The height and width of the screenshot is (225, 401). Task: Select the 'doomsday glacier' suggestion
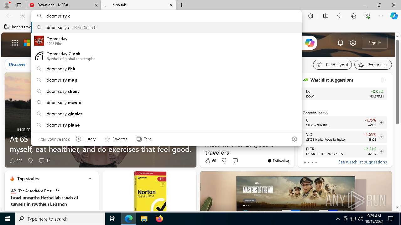(x=166, y=114)
